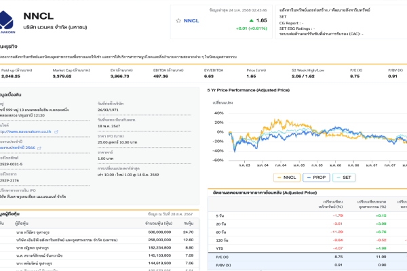
Task: Toggle the SET series in chart legend
Action: point(344,177)
